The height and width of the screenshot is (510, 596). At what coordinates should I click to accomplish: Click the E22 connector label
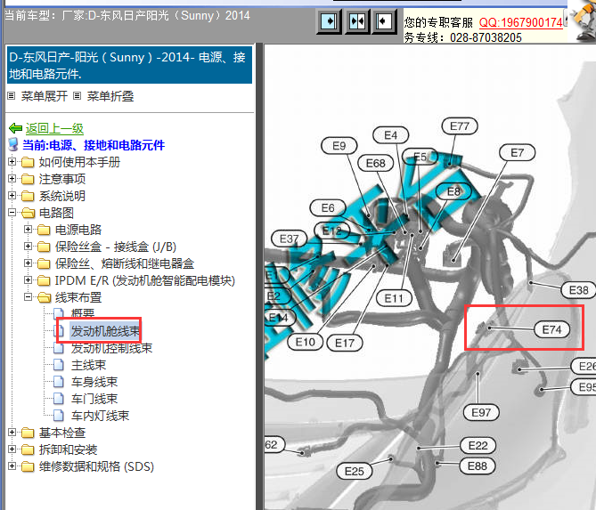478,445
